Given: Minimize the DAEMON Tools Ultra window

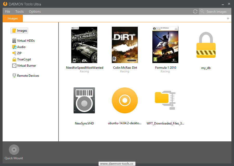Looking at the screenshot, I should tap(223, 4).
